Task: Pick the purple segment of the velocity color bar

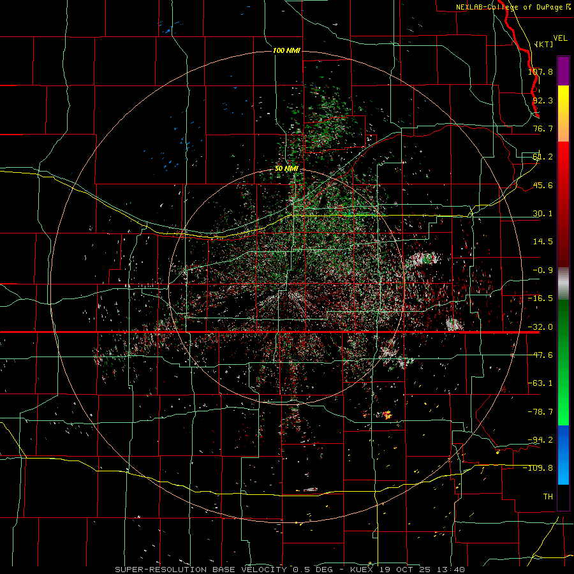Action: point(563,71)
